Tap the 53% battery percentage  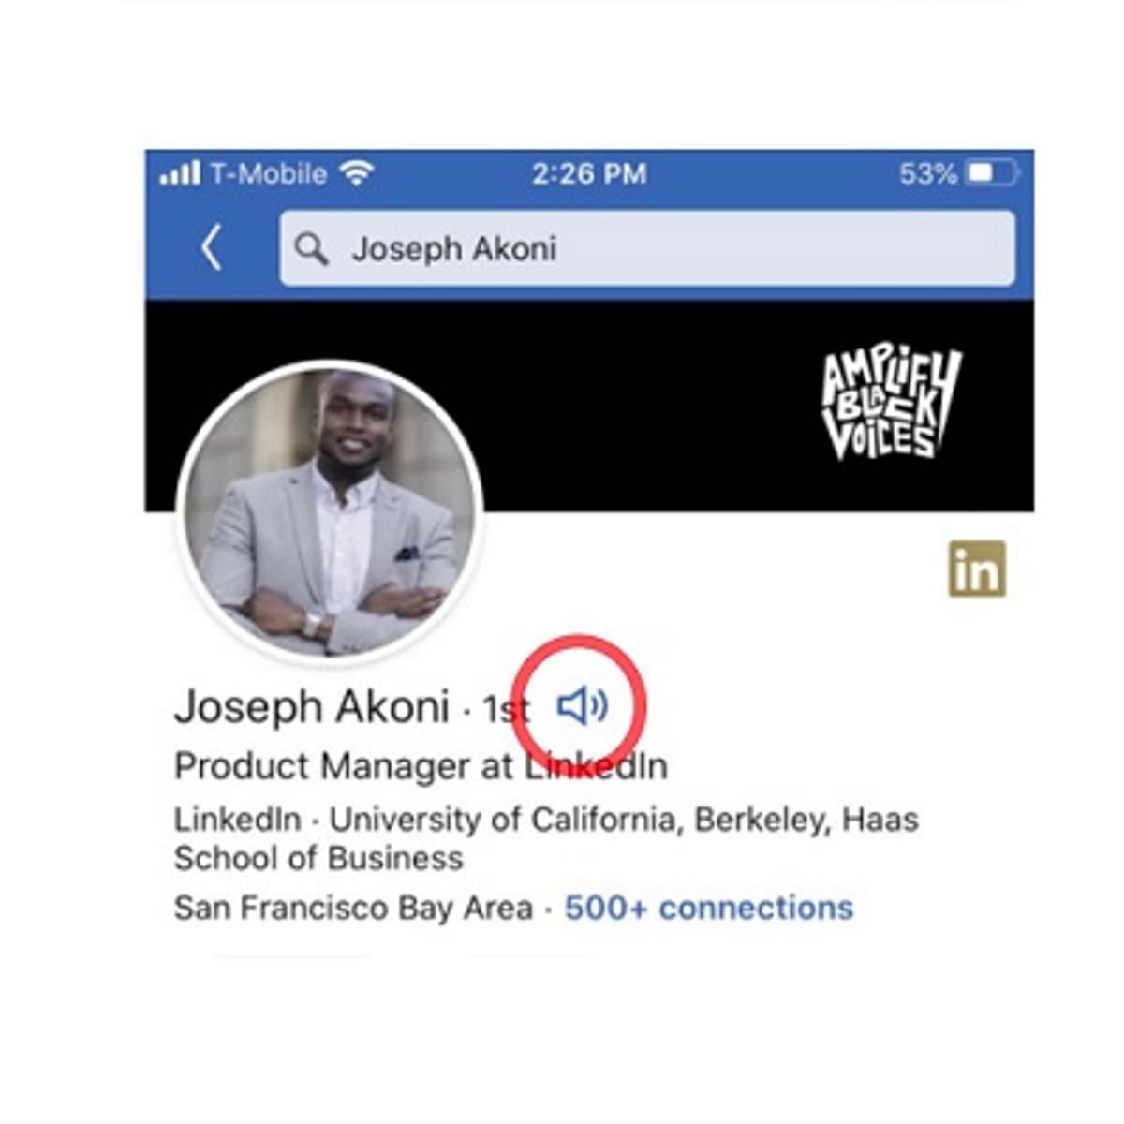[x=927, y=173]
